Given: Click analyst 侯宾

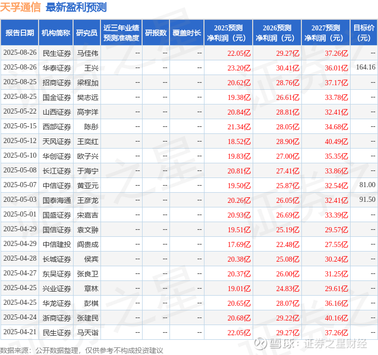Looking at the screenshot, I should click(91, 259).
